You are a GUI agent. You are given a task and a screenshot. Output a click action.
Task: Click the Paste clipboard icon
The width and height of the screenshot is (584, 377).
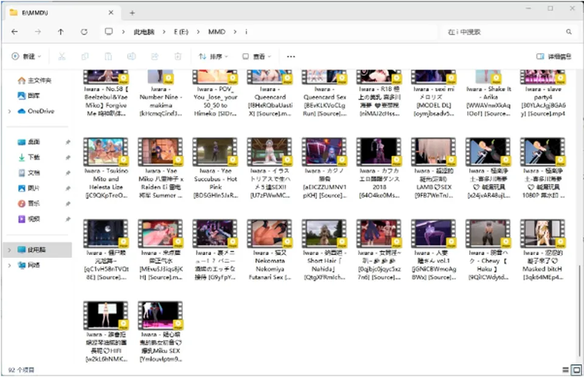108,56
